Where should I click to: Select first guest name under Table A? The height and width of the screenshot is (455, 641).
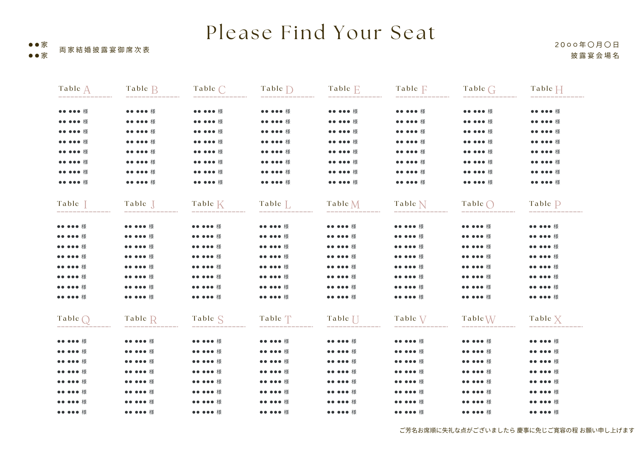coord(73,111)
